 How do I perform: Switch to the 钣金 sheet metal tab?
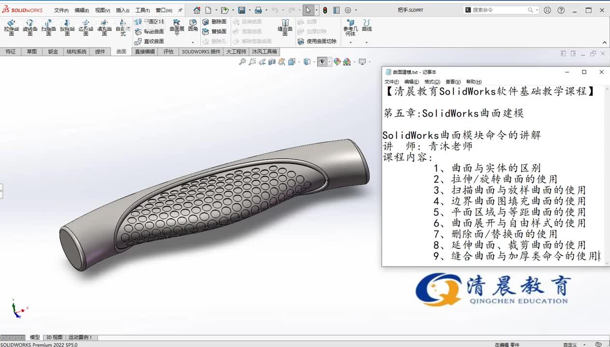(53, 52)
